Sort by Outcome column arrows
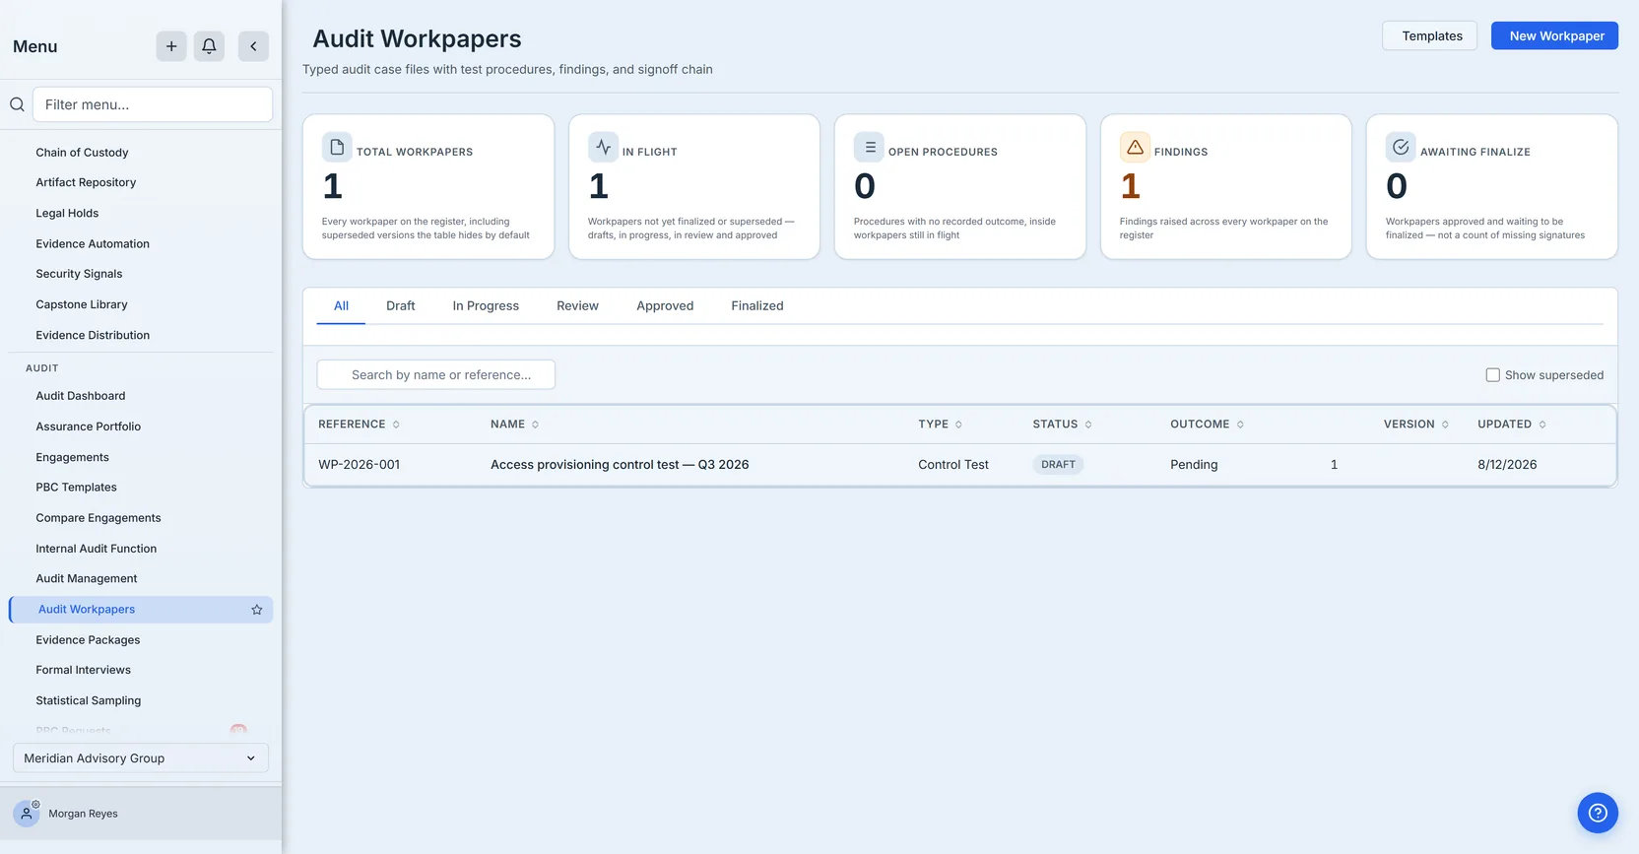The width and height of the screenshot is (1639, 854). 1240,425
